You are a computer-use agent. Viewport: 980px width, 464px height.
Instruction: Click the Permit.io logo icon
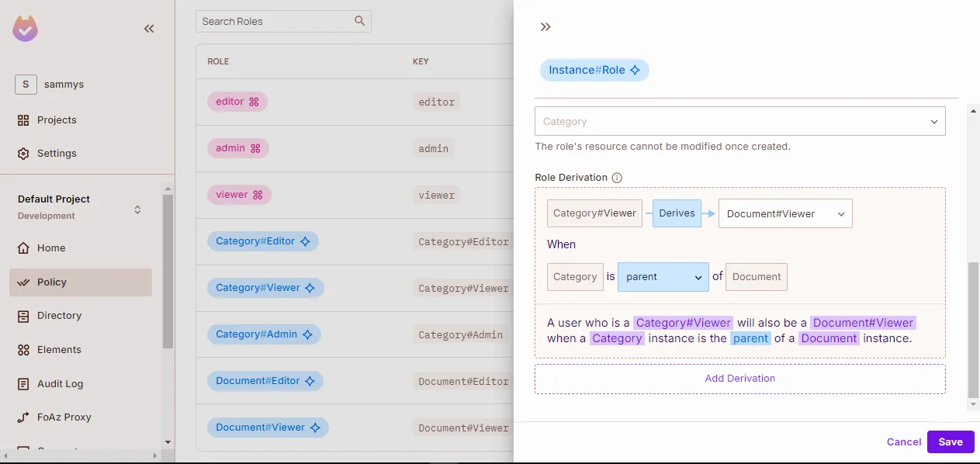(26, 29)
